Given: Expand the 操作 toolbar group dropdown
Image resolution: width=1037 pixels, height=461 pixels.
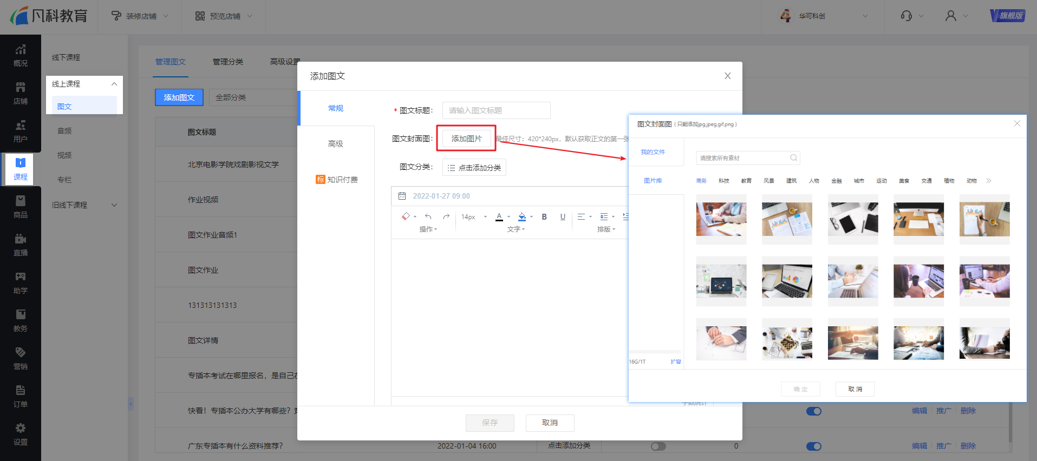Looking at the screenshot, I should pos(428,229).
